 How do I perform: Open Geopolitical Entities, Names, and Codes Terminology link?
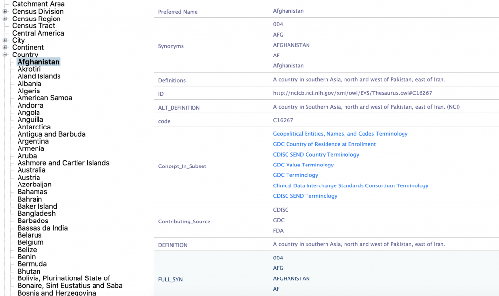(x=340, y=134)
